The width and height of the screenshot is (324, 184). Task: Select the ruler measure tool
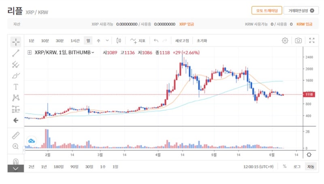tap(16, 135)
